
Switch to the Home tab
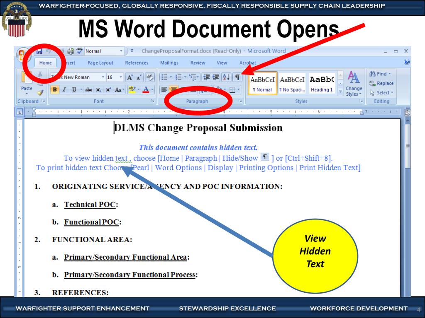tap(45, 63)
